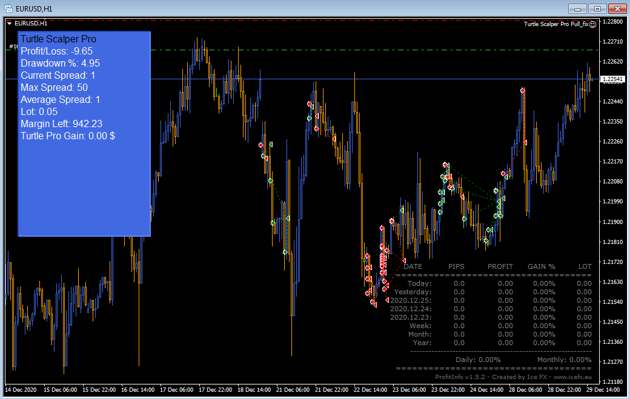630x399 pixels.
Task: Click the 1.22710 price axis label
Action: point(612,41)
